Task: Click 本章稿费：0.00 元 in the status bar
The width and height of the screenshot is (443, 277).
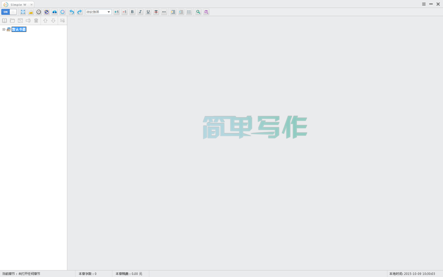Action: click(129, 274)
